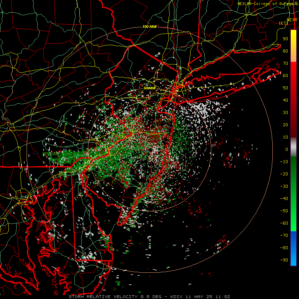Click the 70 value on the velocity scale
The width and height of the screenshot is (299, 299).
click(285, 63)
